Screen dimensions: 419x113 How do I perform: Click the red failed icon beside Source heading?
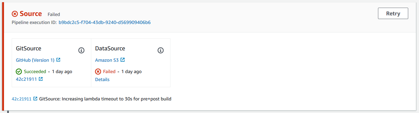(15, 14)
